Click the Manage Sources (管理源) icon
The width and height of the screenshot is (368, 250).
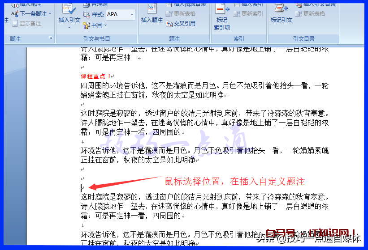pos(87,5)
